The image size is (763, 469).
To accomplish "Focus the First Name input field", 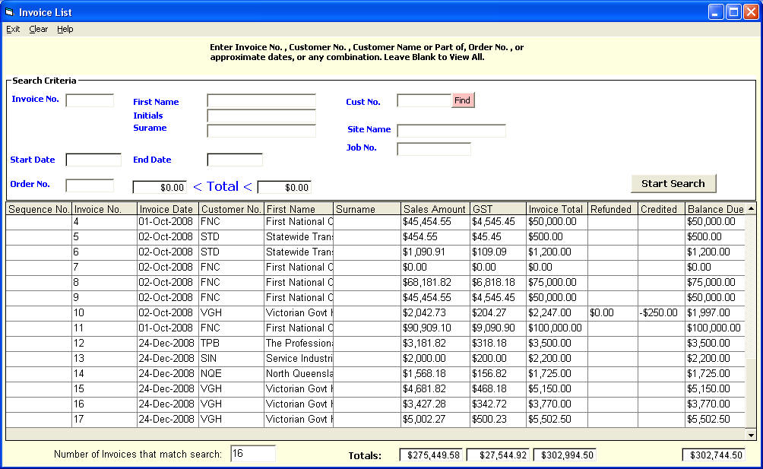I will [261, 100].
